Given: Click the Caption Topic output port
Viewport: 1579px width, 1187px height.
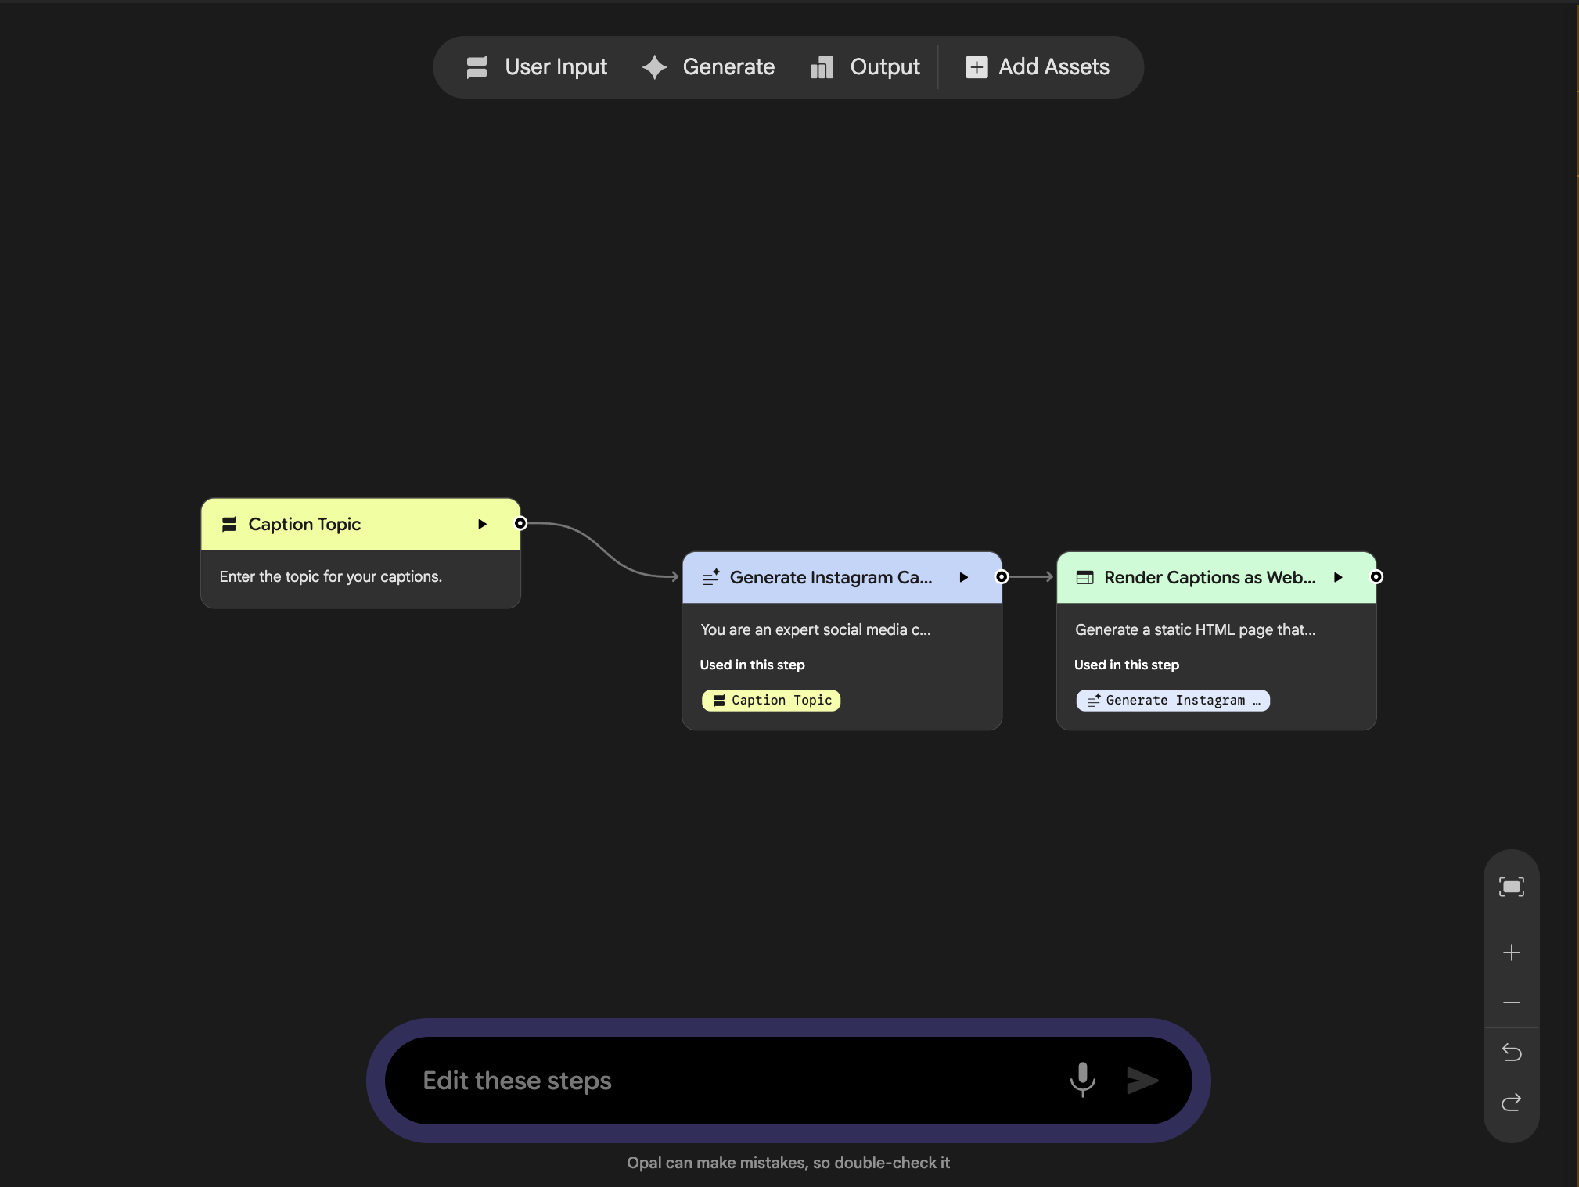Looking at the screenshot, I should tap(520, 523).
